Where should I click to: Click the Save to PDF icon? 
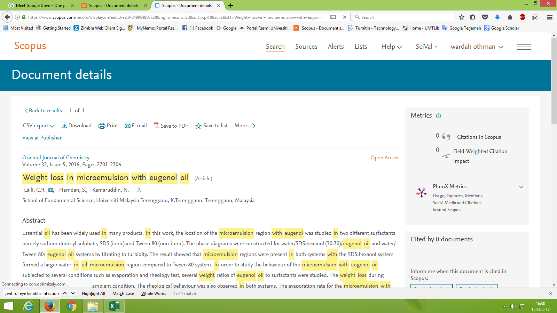coord(156,125)
